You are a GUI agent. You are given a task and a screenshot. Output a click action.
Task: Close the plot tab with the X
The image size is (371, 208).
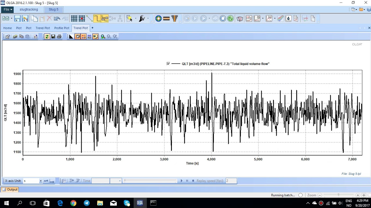(369, 28)
